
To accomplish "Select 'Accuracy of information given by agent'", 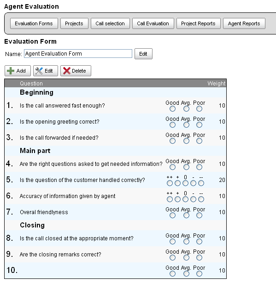I will pos(67,196).
